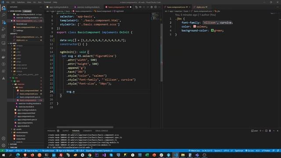This screenshot has height=158, width=281.
Task: Open basic.component.html in the file tree
Action: point(26,91)
